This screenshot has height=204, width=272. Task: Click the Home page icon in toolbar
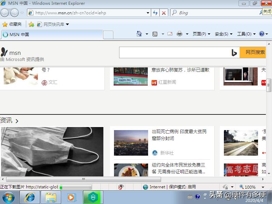pyautogui.click(x=139, y=34)
